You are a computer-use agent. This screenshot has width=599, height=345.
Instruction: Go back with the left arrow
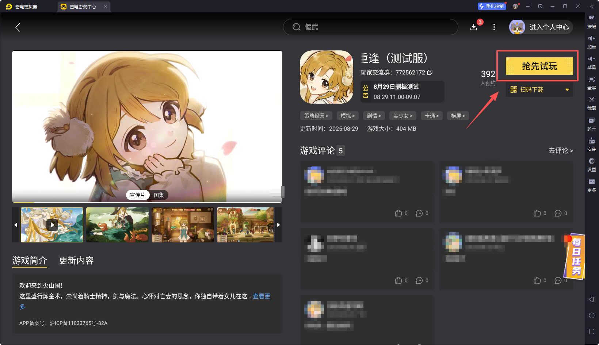(x=18, y=27)
